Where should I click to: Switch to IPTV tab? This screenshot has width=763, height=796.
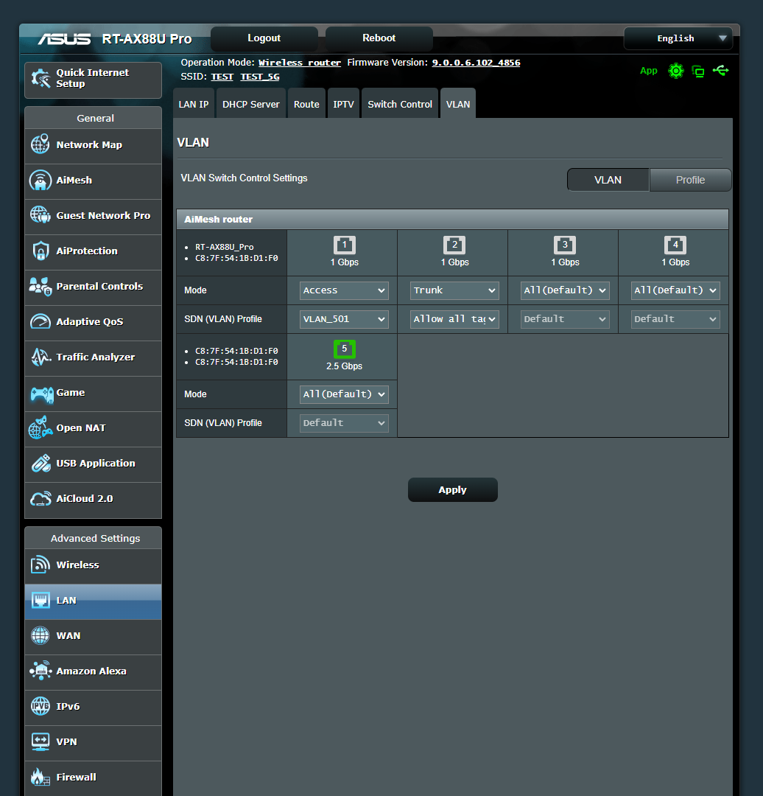[343, 104]
